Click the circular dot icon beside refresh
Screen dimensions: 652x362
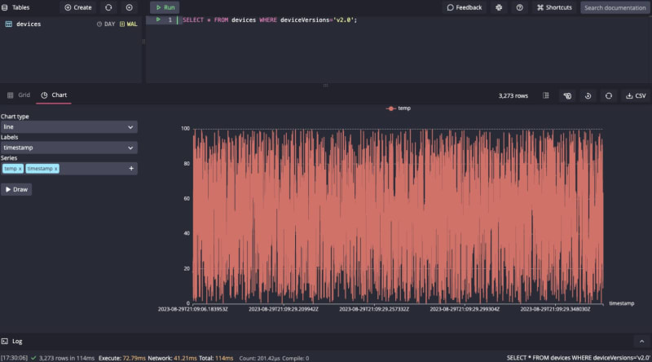tap(130, 7)
